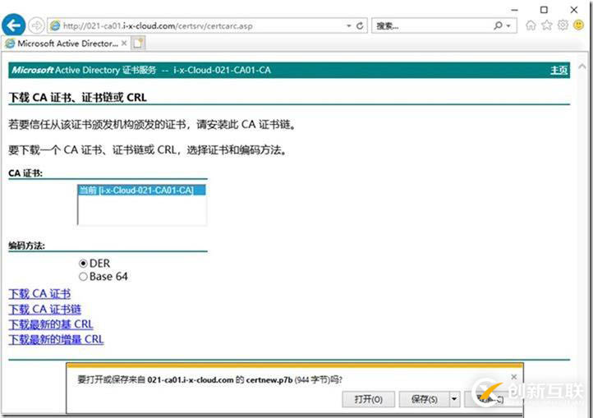The image size is (593, 418).
Task: Click the 下载最新的基 CRL link
Action: (51, 324)
